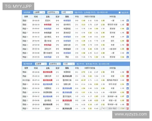The height and width of the screenshot is (121, 152).
Task: Click 阿德莱德联 home team in 惠灵顿凤凰 table
Action: pyautogui.click(x=48, y=92)
